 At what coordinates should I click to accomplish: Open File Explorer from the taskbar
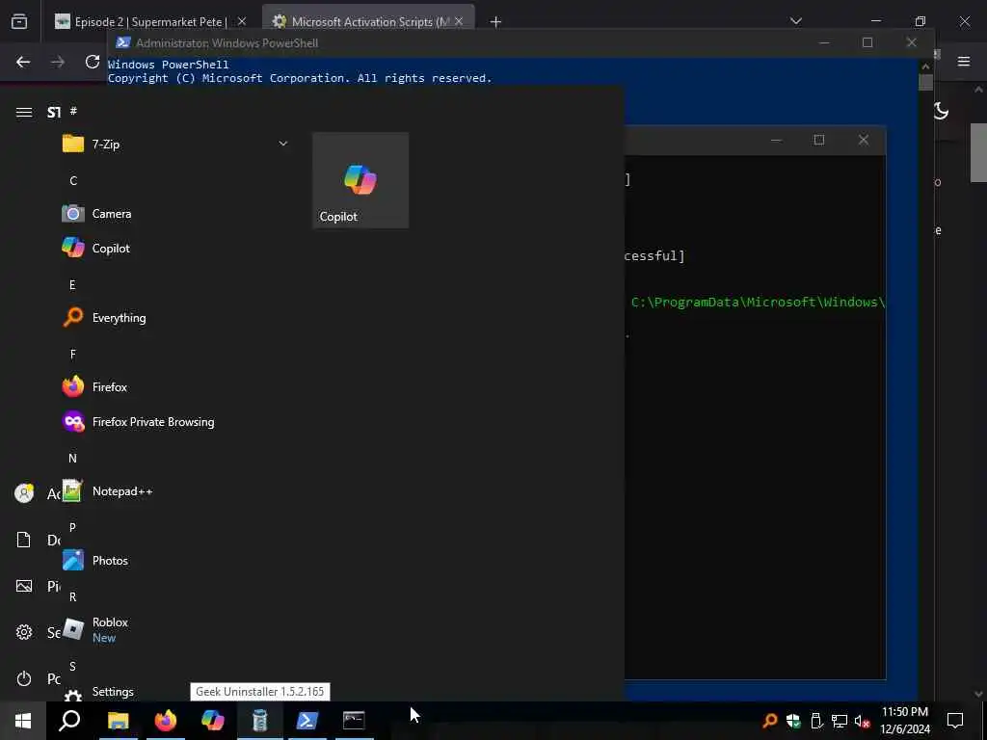click(x=118, y=721)
